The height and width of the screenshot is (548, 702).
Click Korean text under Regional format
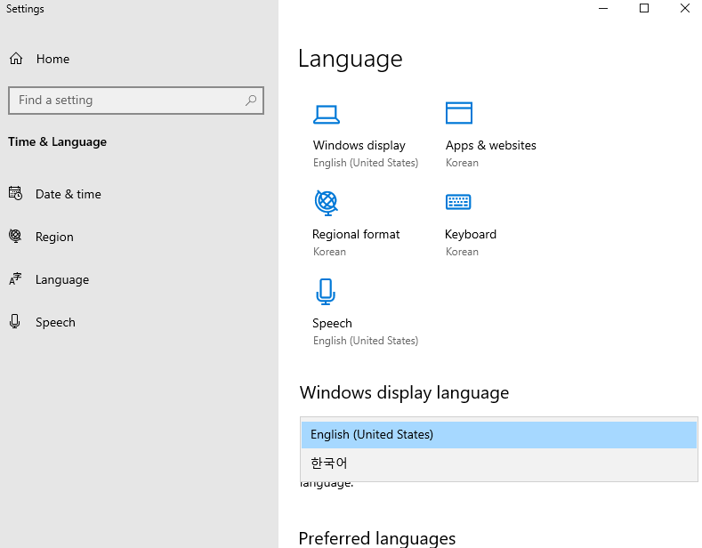point(329,252)
